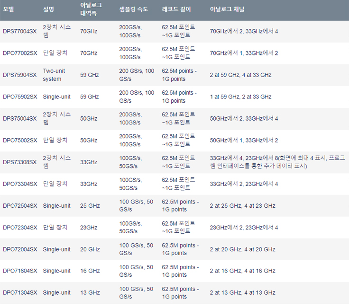Screen dimensions: 349x308
Task: Select model cell DPO75902SX
Action: (20, 97)
